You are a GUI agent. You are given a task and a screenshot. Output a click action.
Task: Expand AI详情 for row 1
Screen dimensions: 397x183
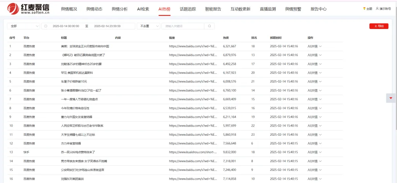point(314,46)
